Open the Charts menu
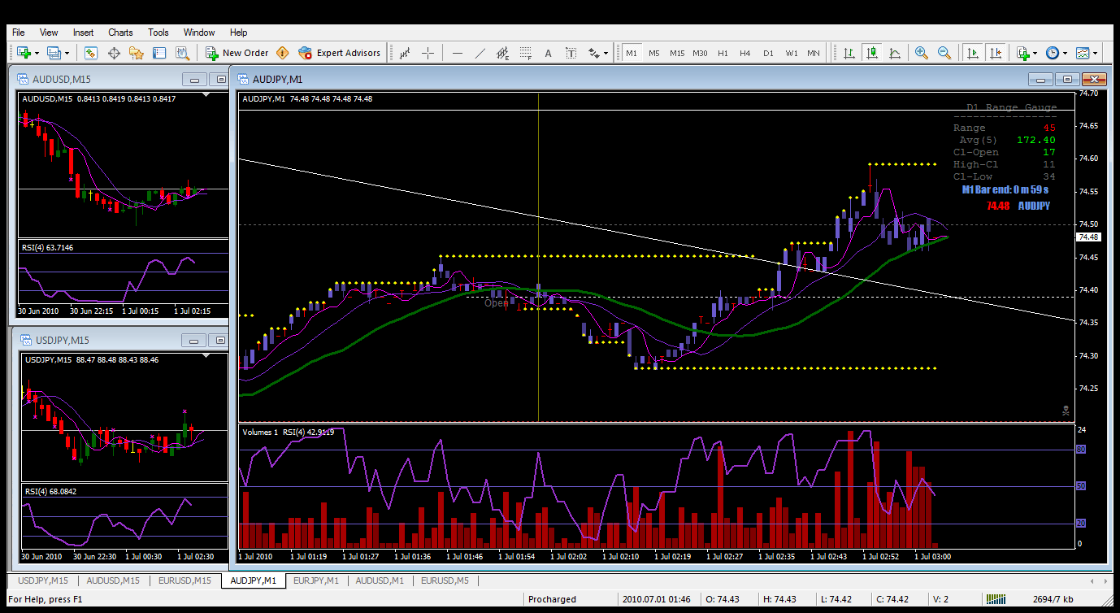The width and height of the screenshot is (1120, 613). point(120,33)
